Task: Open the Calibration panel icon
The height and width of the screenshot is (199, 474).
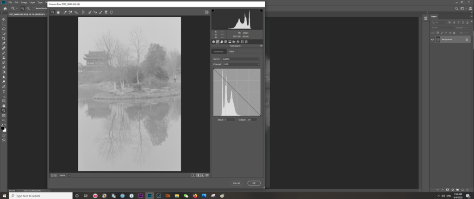Action: click(242, 42)
